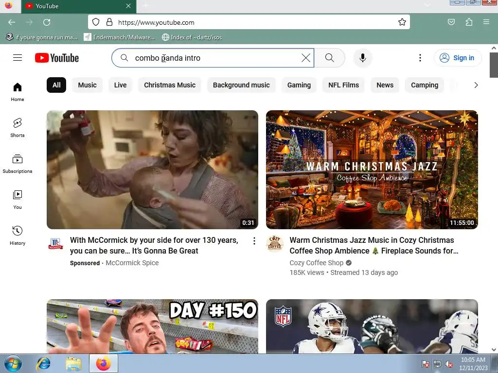This screenshot has width=498, height=373.
Task: Open the Firefox application menu
Action: coord(486,22)
